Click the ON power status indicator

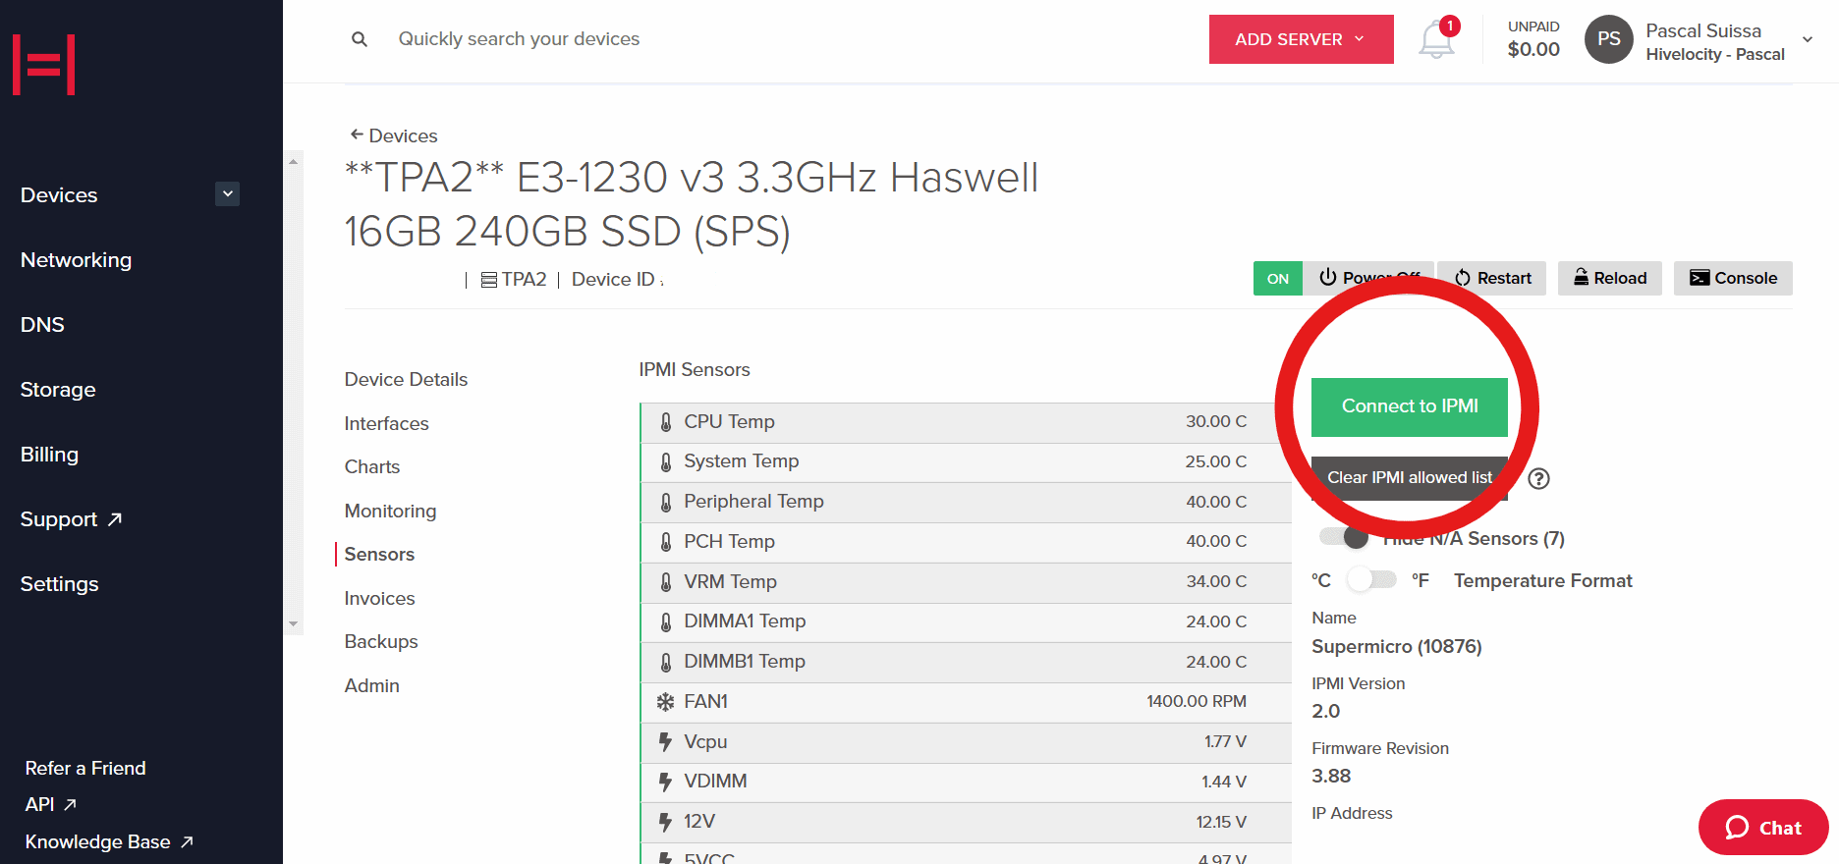click(x=1278, y=279)
